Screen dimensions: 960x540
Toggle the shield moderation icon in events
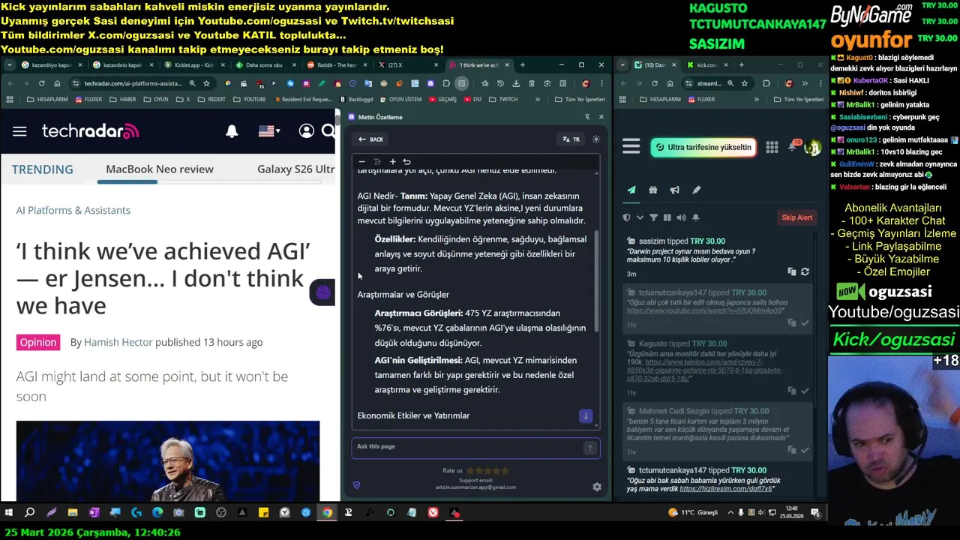627,217
